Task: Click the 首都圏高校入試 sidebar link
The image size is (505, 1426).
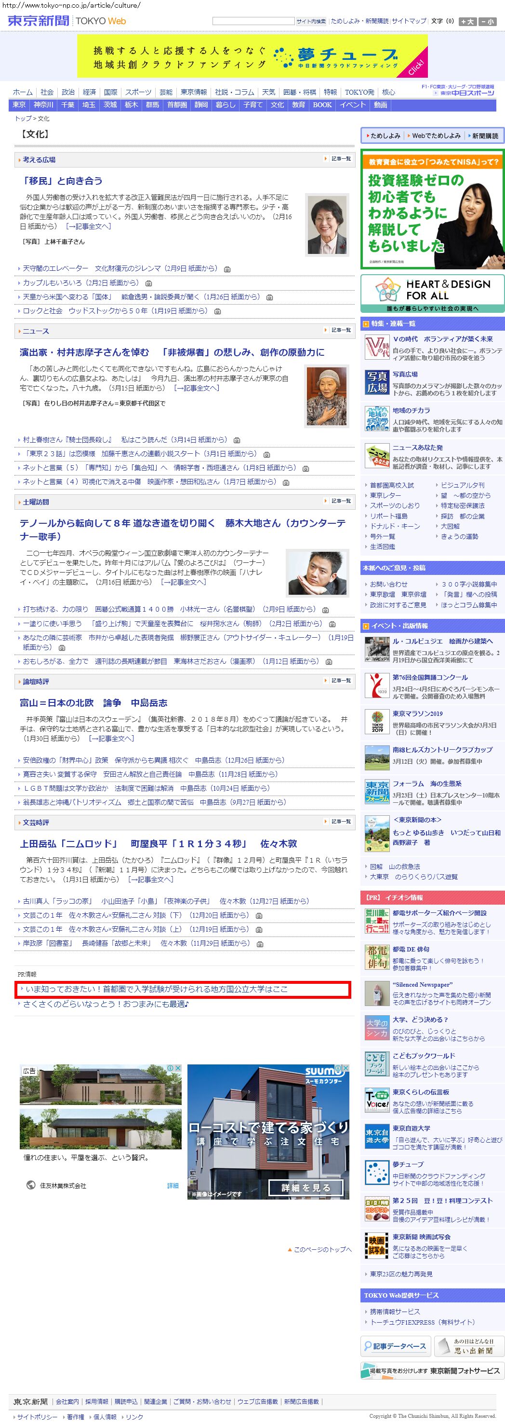Action: tap(392, 486)
